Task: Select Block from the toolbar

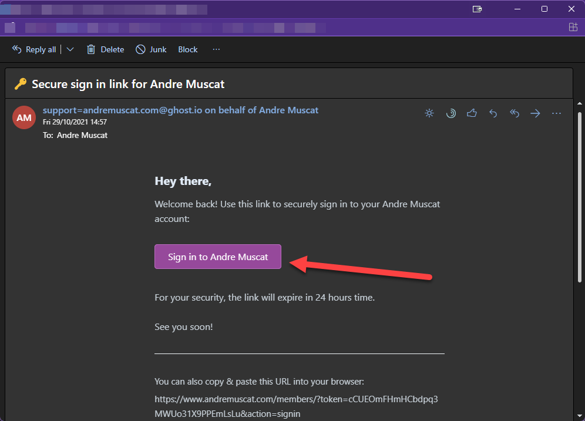Action: point(187,49)
